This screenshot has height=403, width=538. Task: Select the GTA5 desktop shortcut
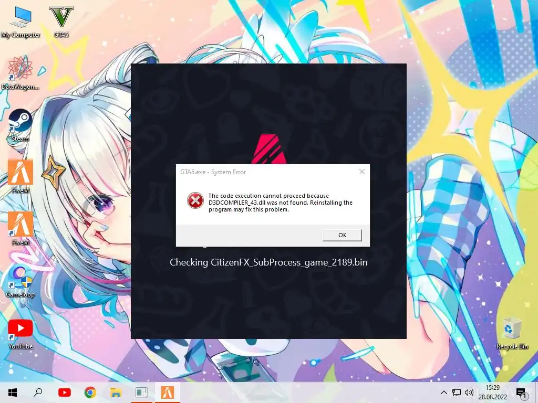coord(61,22)
